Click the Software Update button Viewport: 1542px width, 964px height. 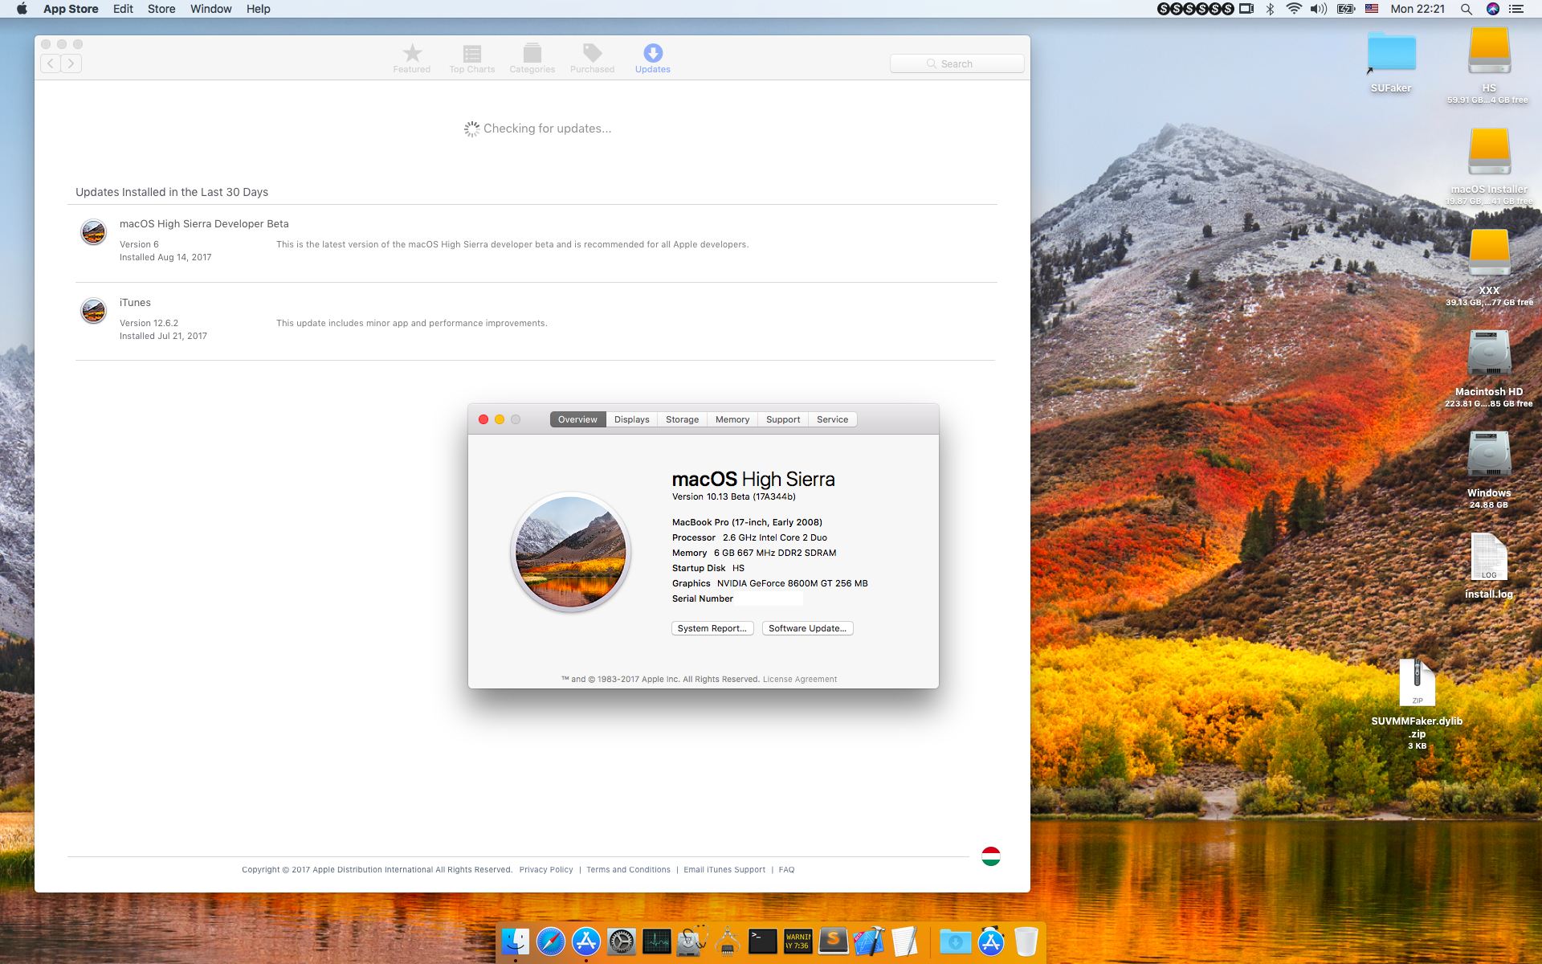[x=807, y=628]
